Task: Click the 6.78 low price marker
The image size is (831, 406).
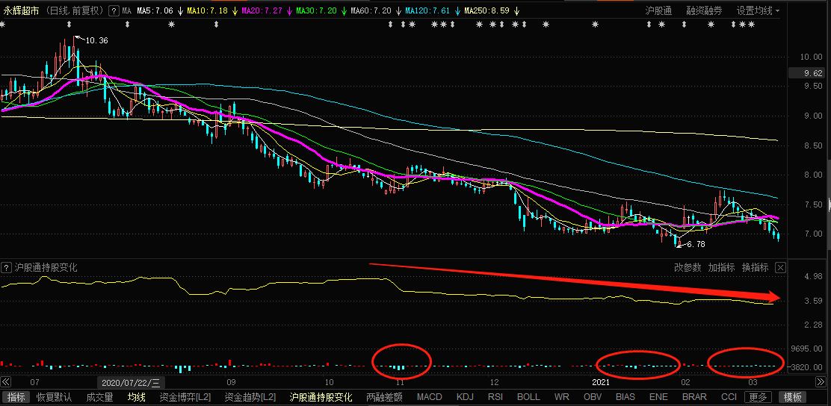Action: point(695,244)
